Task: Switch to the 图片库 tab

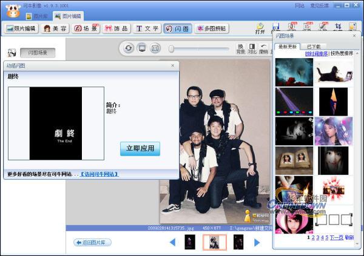Action: (37, 16)
